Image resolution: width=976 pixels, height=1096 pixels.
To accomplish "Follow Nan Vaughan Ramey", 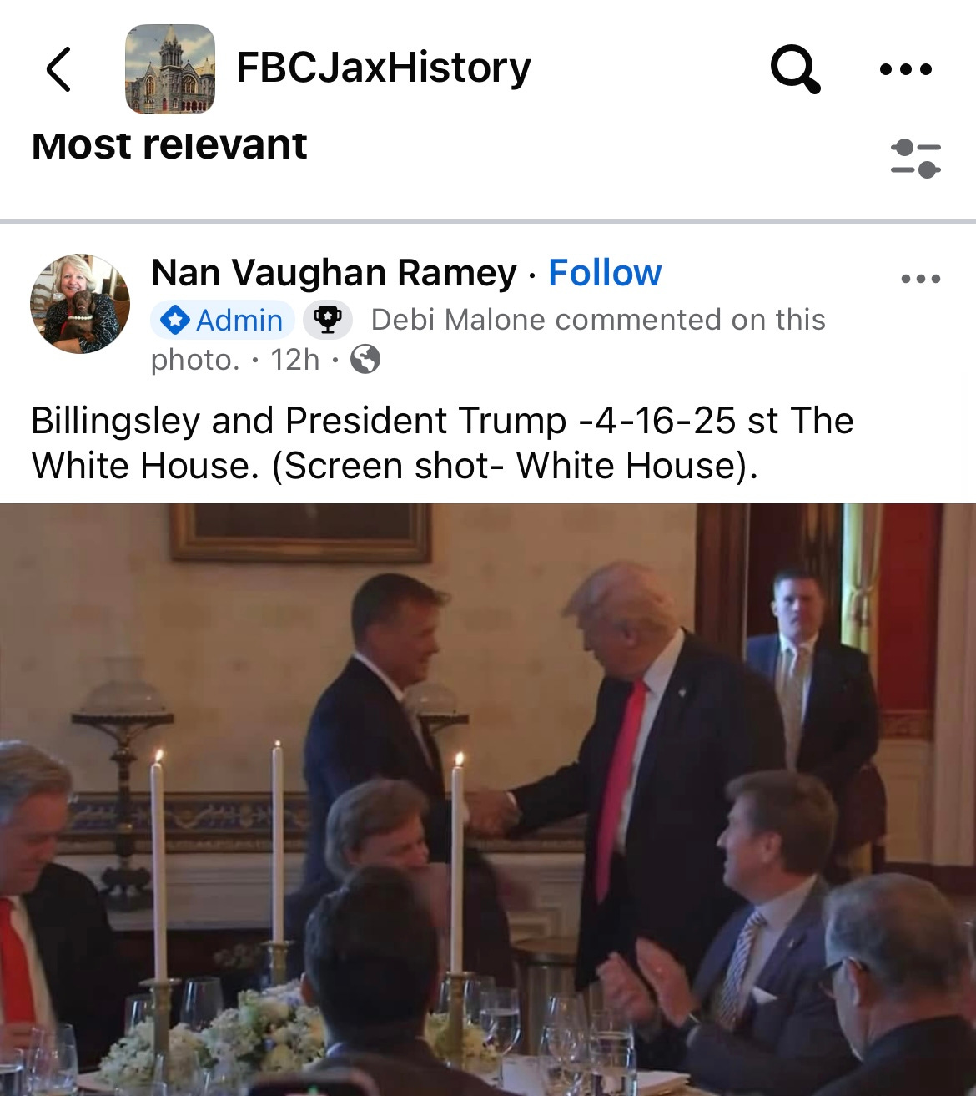I will pos(605,273).
